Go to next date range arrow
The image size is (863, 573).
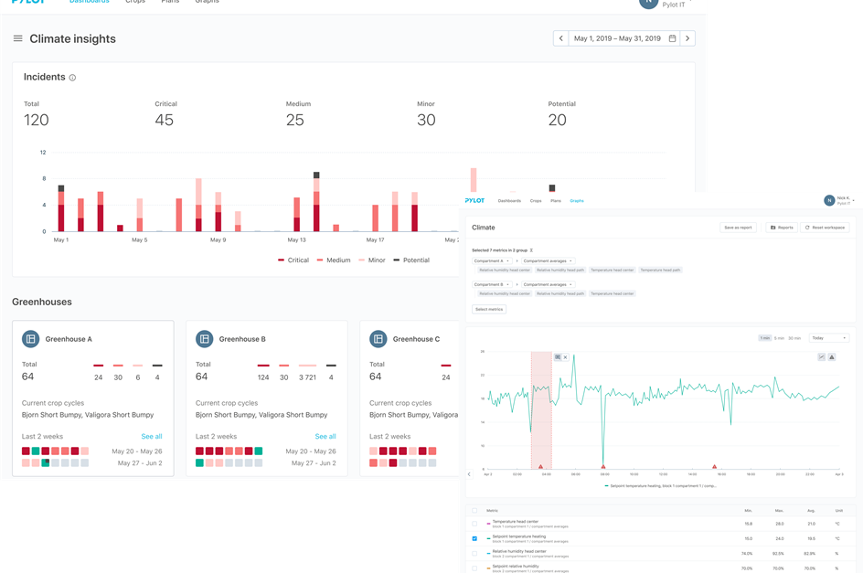point(688,38)
